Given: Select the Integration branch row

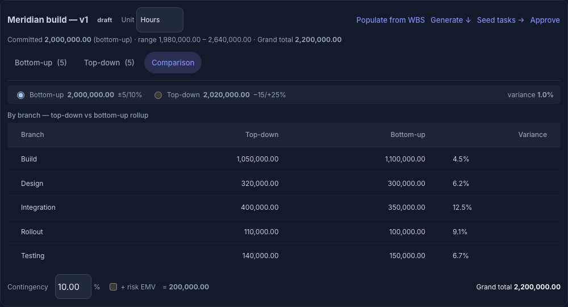Looking at the screenshot, I should click(284, 208).
